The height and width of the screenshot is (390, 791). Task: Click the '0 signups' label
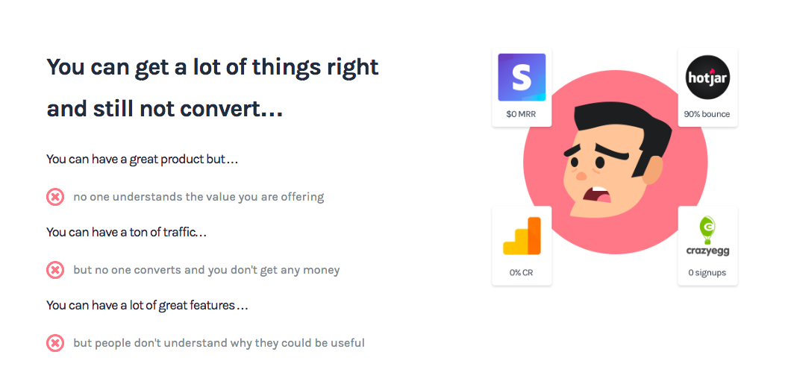(x=707, y=273)
